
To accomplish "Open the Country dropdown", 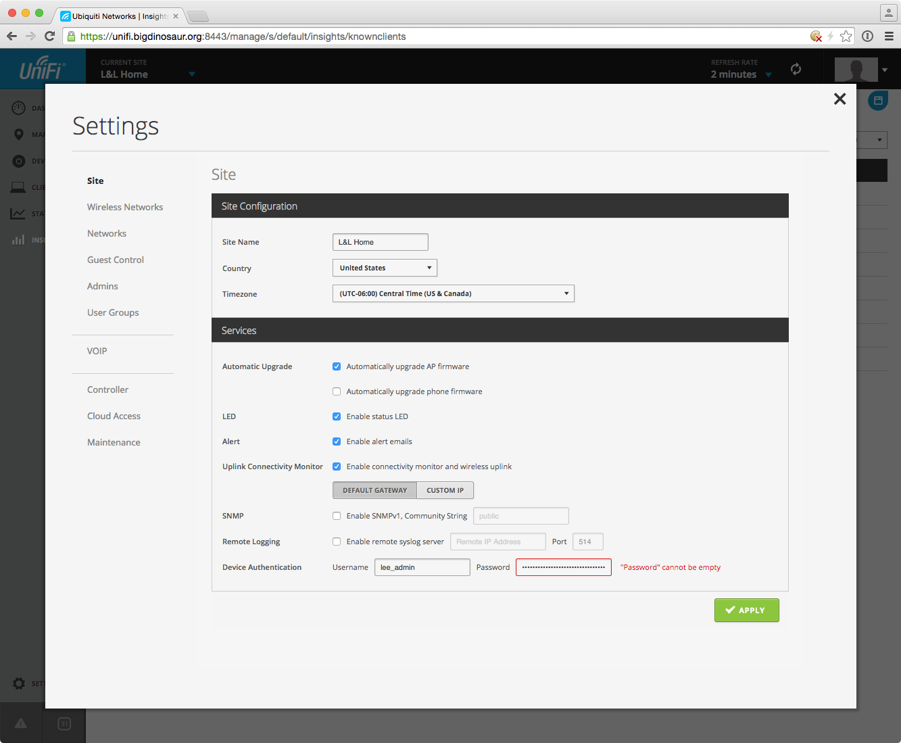I will coord(385,268).
